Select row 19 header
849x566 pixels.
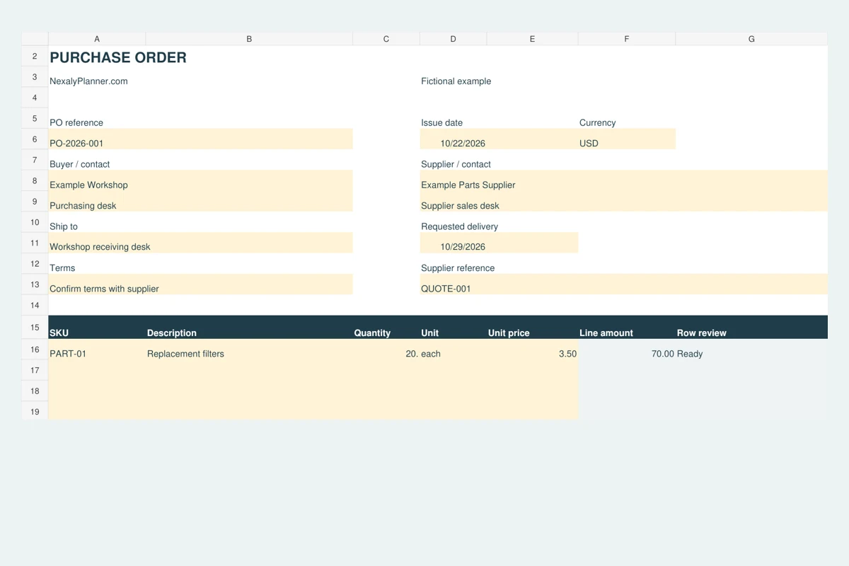click(x=35, y=412)
